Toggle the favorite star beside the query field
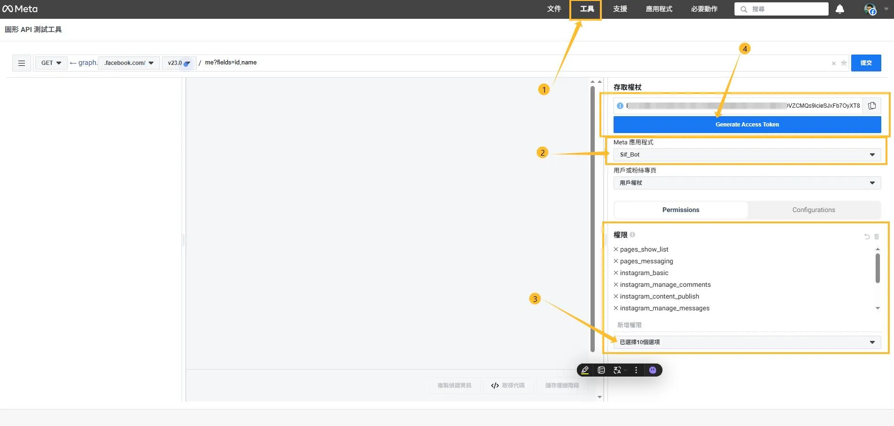 tap(843, 63)
